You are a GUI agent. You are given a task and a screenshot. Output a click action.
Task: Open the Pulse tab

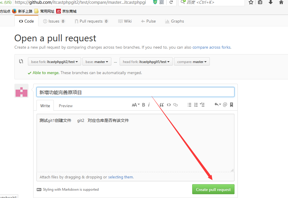click(x=148, y=21)
